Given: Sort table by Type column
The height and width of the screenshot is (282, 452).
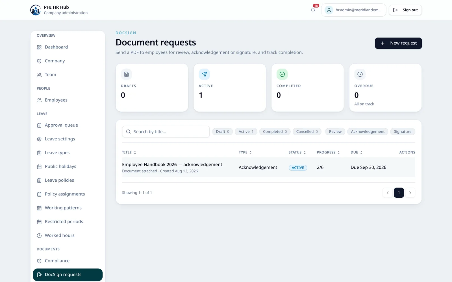Looking at the screenshot, I should [x=245, y=152].
